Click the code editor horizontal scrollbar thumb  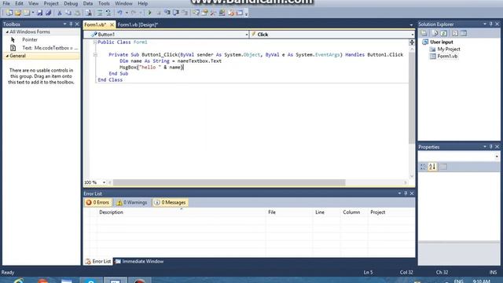229,182
